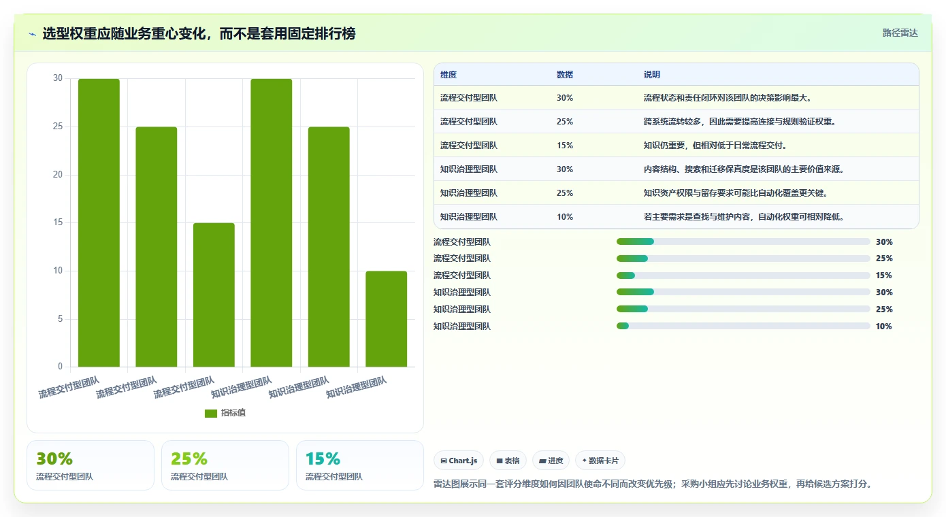Click the 15% value beside the progress bar
This screenshot has width=946, height=517.
coord(884,276)
